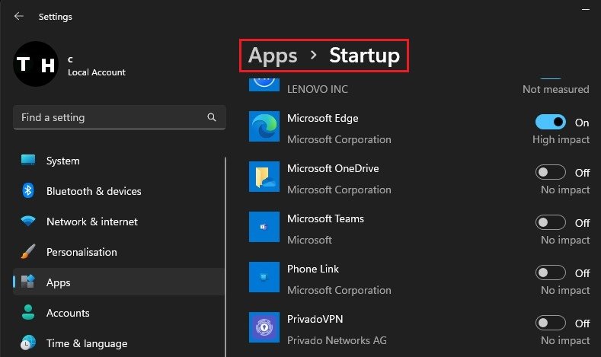
Task: Click the Find a setting search box
Action: tap(110, 118)
